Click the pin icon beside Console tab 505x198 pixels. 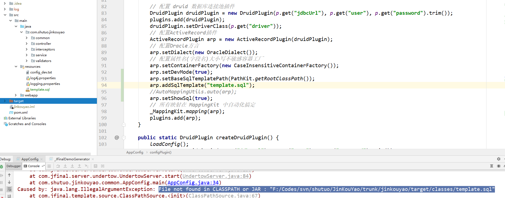tap(43, 166)
